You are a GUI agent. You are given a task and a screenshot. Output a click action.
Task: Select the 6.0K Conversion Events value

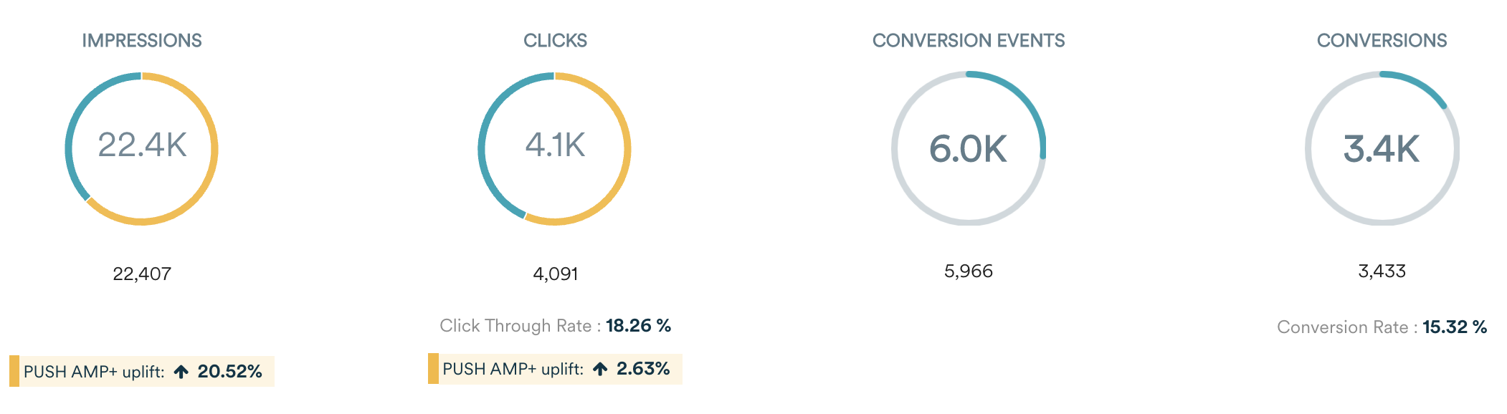point(968,149)
